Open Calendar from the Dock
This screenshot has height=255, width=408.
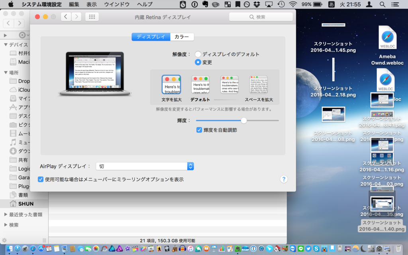coord(49,249)
